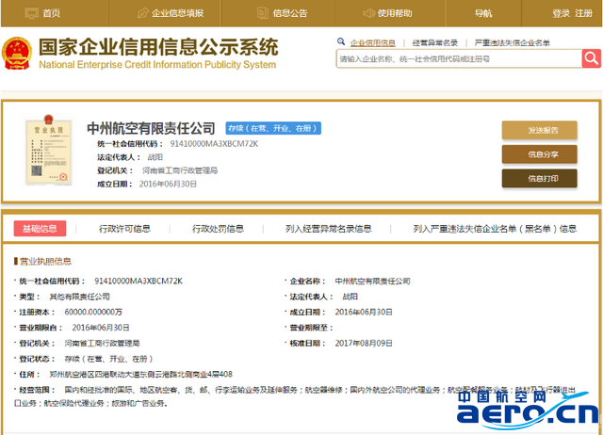Switch to the 行政许可信息 tab
This screenshot has height=435, width=603.
pos(124,229)
